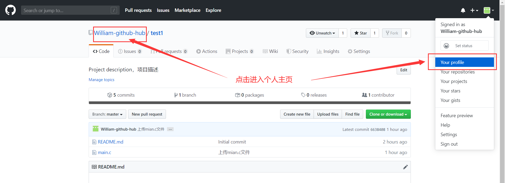Click William-github-hub commit author name

[118, 129]
